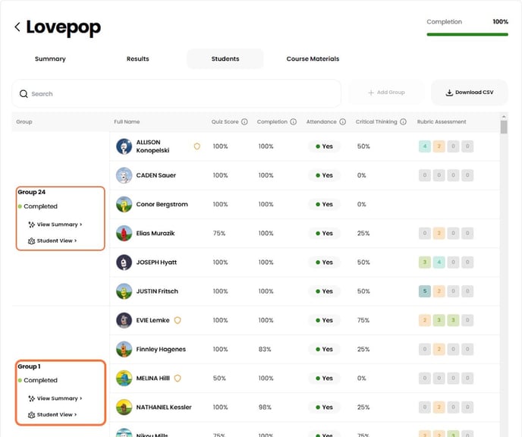The height and width of the screenshot is (437, 522).
Task: Expand View Summary for Group 1
Action: [55, 398]
